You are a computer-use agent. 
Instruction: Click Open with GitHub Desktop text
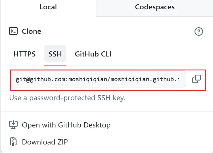pyautogui.click(x=66, y=125)
